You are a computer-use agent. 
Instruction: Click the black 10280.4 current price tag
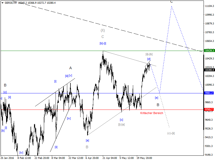pos(209,69)
